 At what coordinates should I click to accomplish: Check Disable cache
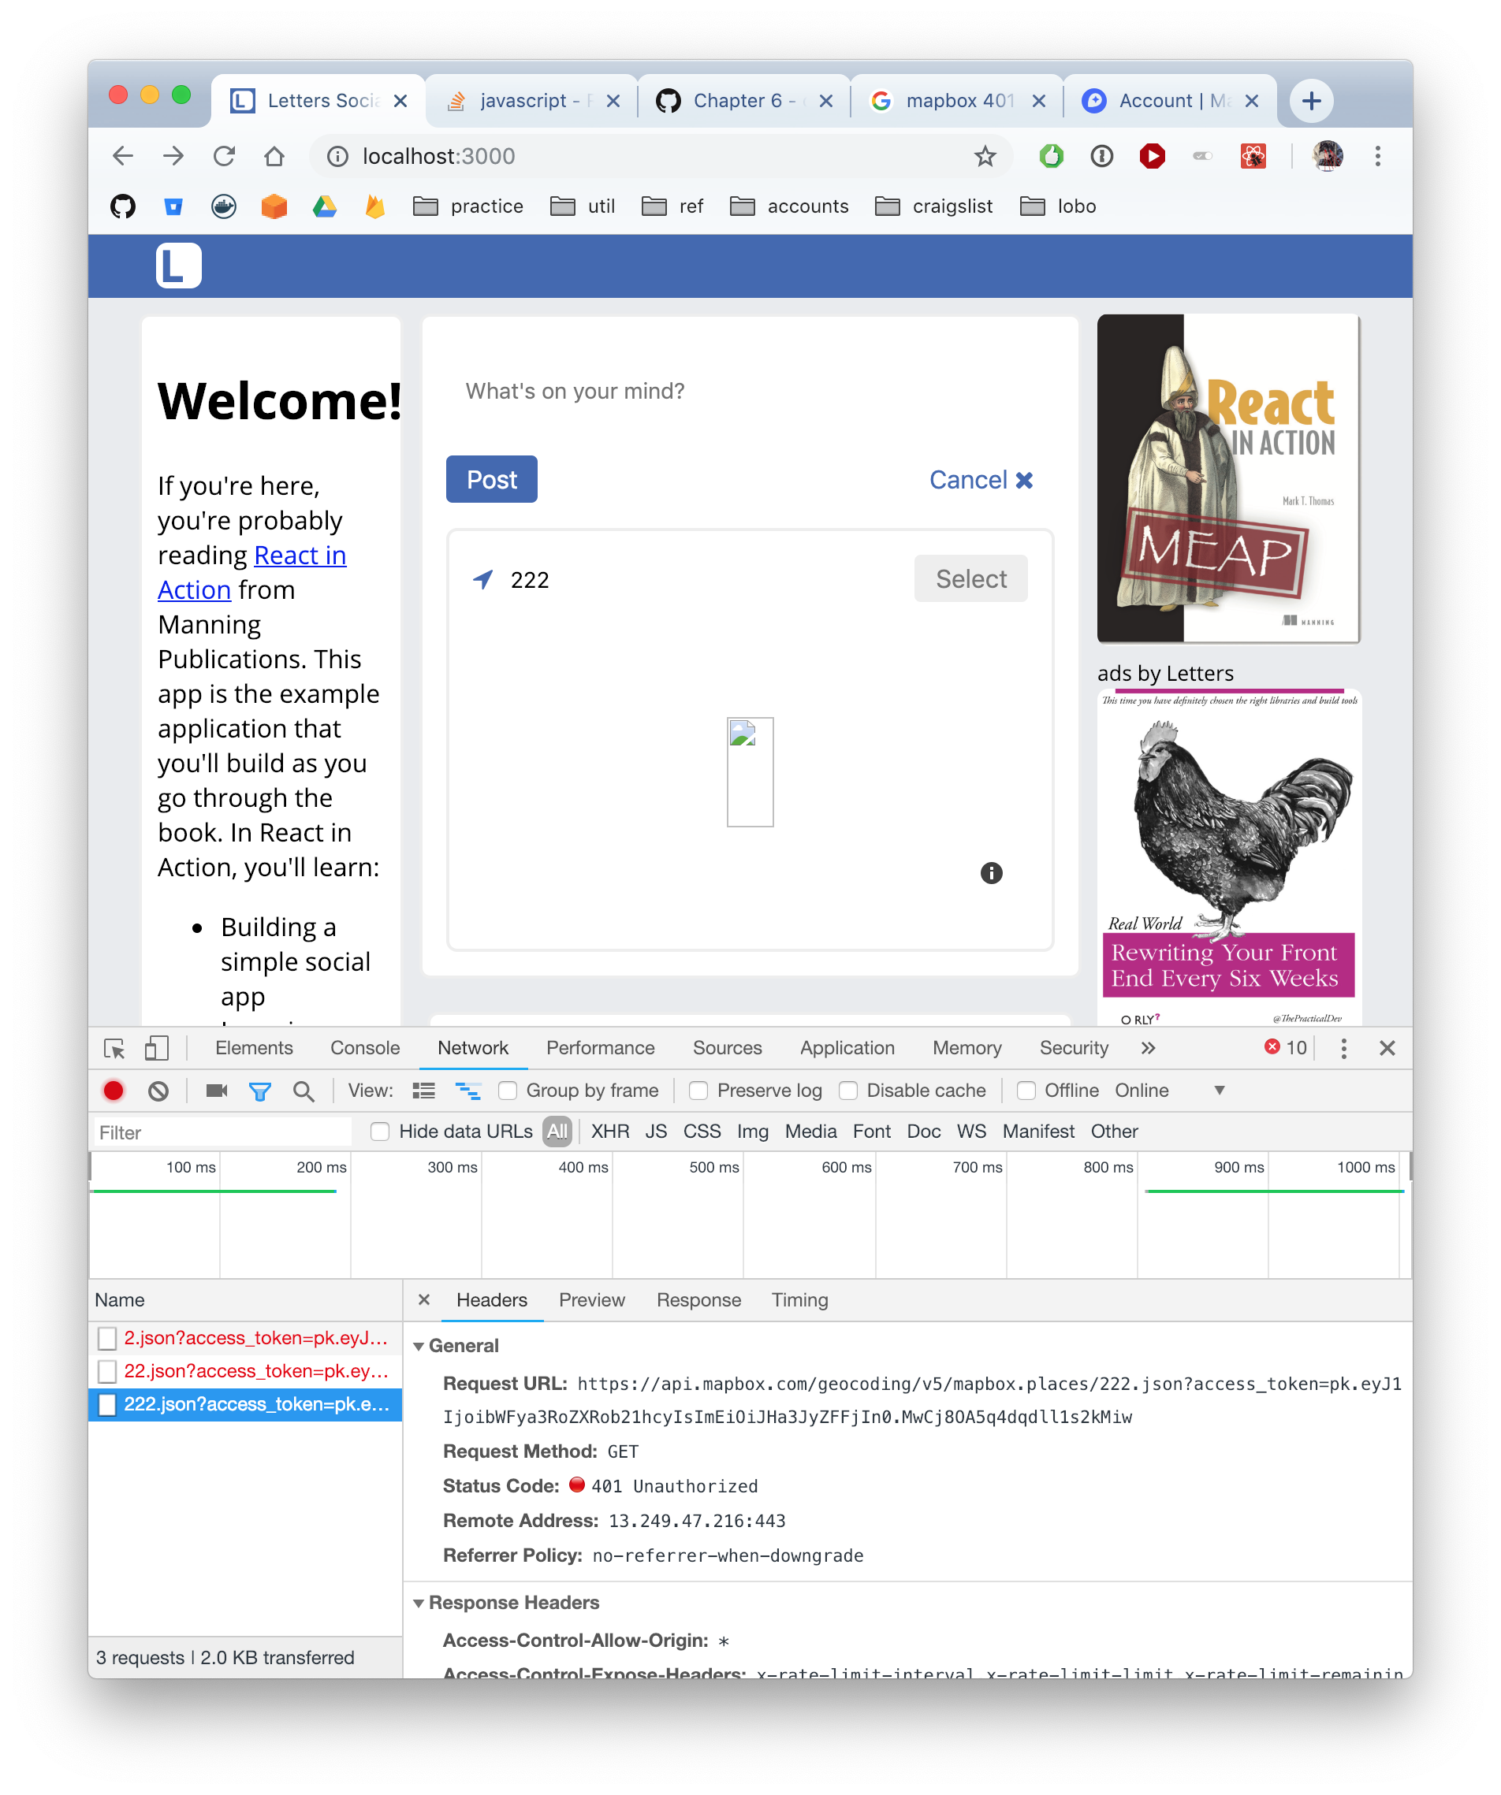(x=848, y=1091)
